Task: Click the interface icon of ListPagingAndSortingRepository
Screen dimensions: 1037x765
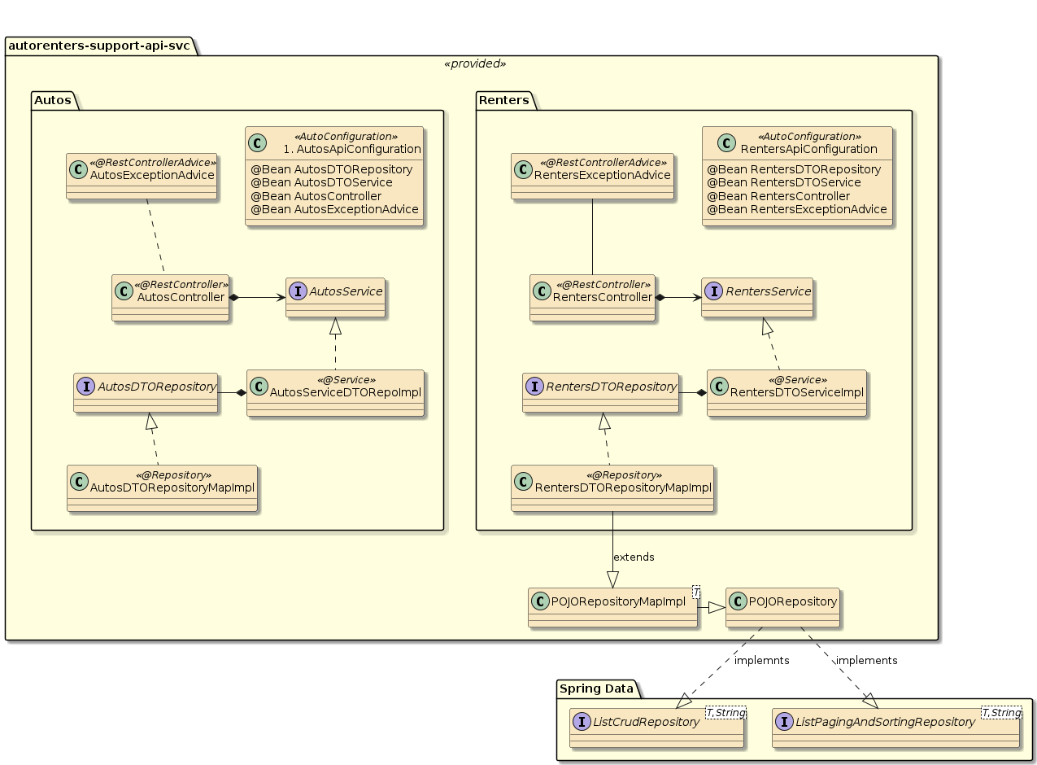Action: point(785,721)
